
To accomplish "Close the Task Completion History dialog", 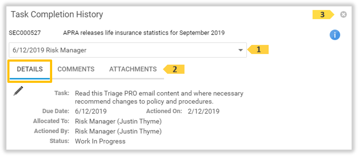I will tap(343, 15).
